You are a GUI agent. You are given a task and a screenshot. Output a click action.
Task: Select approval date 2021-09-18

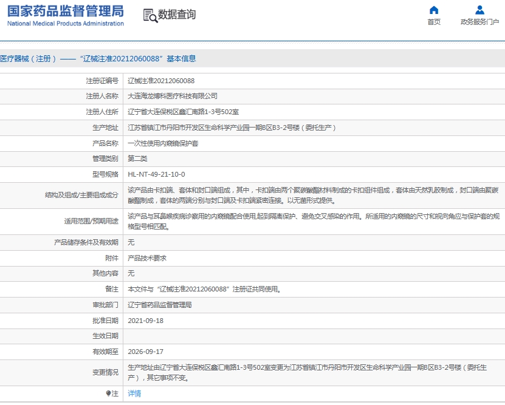coord(146,321)
